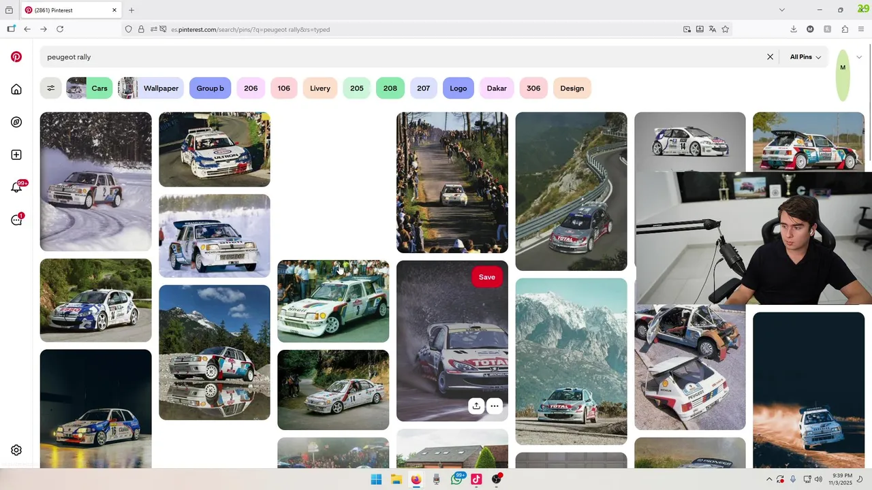Open the dark garage 106 rally pin
This screenshot has height=490, width=872.
[96, 408]
